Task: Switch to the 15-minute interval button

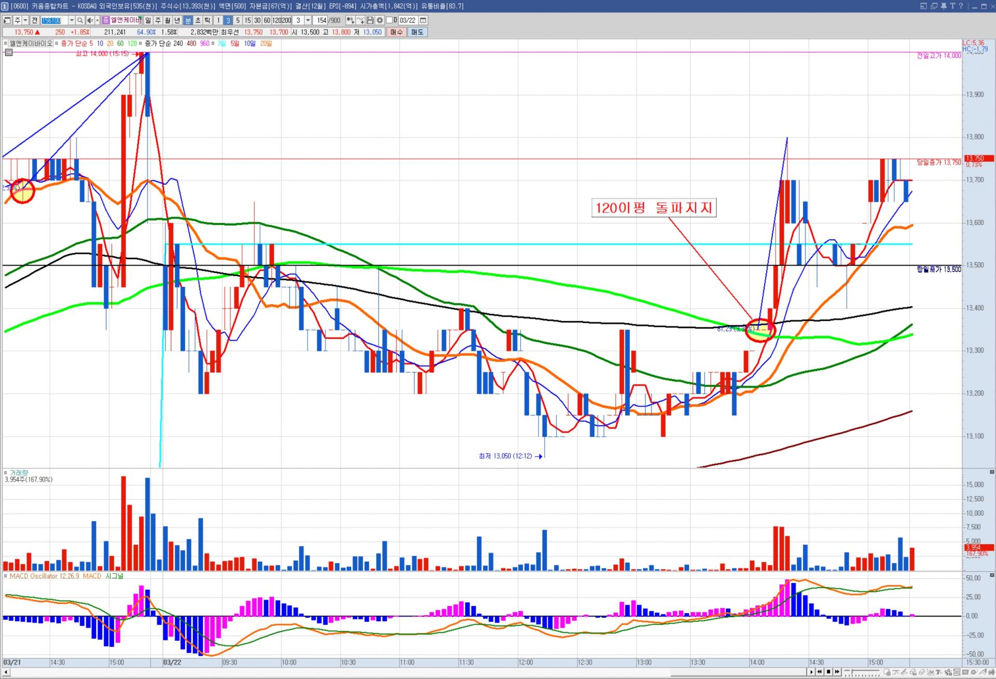Action: (x=247, y=20)
